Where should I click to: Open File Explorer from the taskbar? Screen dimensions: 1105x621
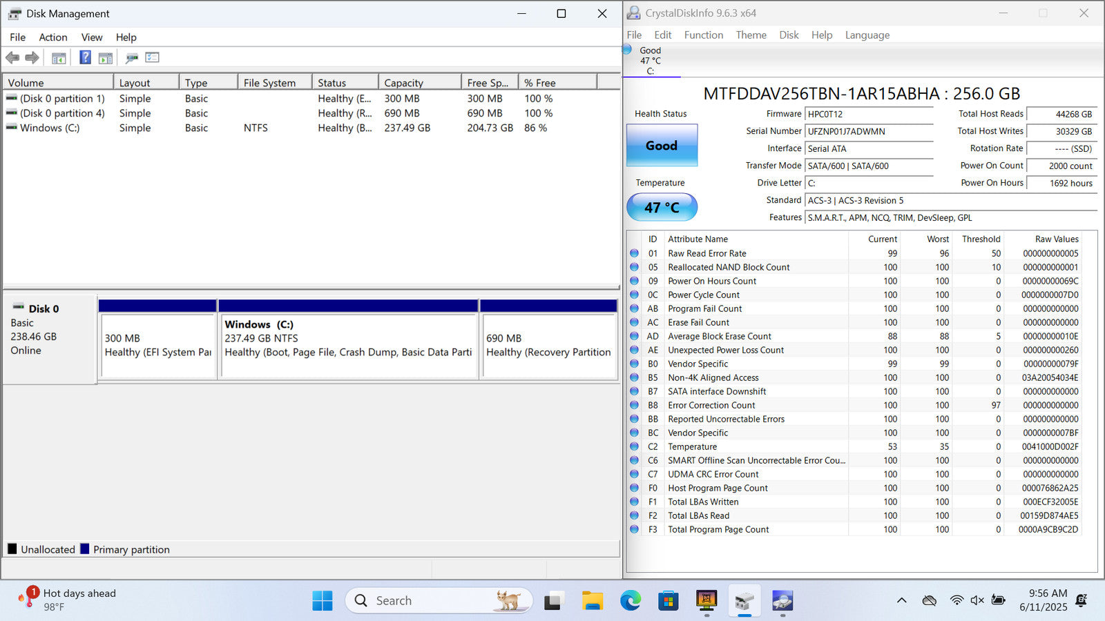click(592, 601)
